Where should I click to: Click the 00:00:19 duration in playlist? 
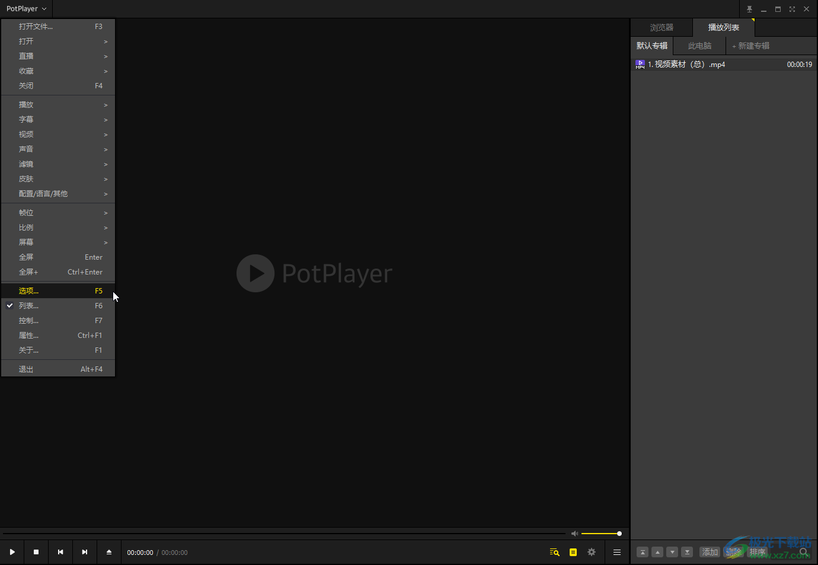[x=800, y=65]
